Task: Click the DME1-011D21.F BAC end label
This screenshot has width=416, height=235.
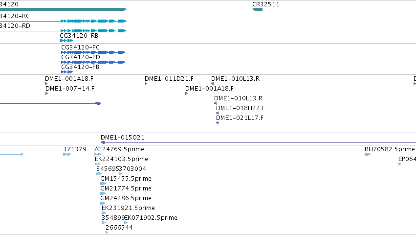Action: [169, 79]
